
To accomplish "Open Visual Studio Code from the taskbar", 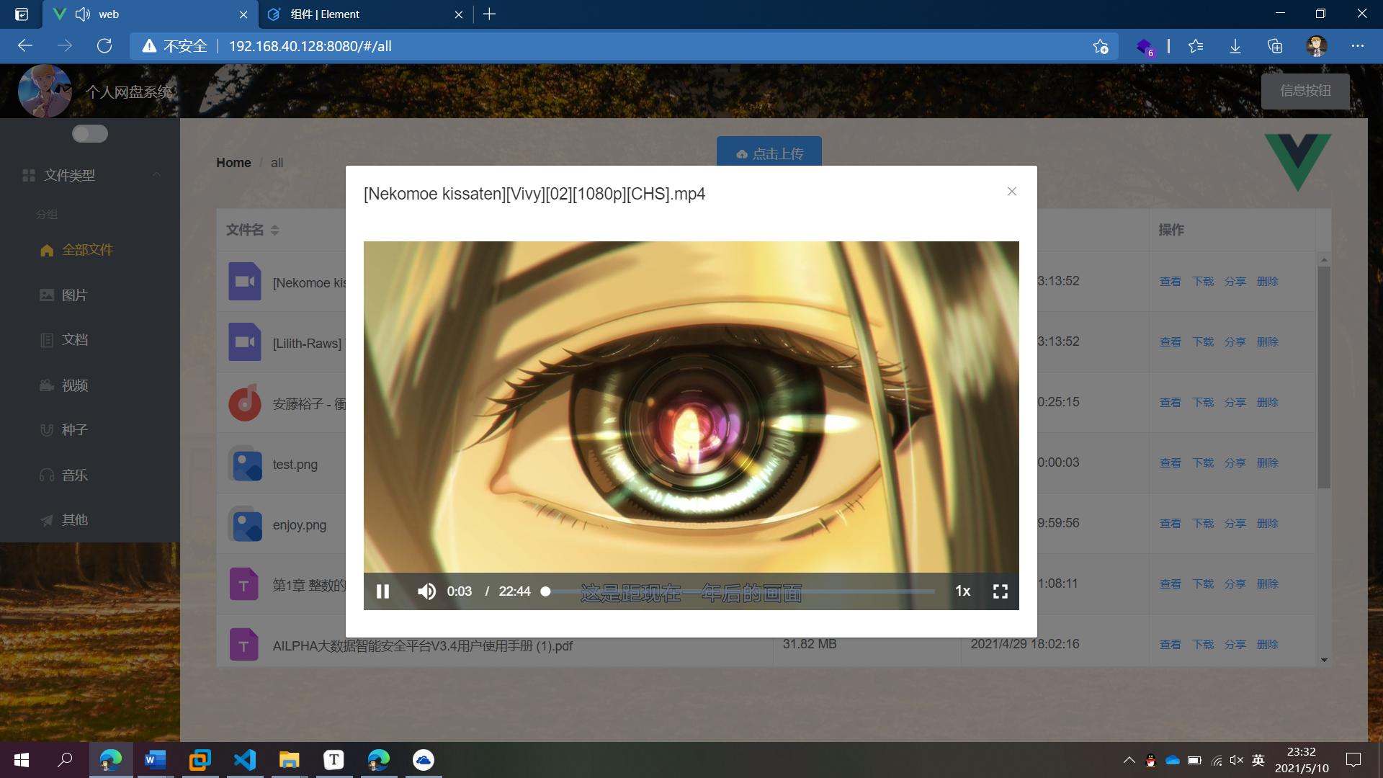I will coord(245,760).
